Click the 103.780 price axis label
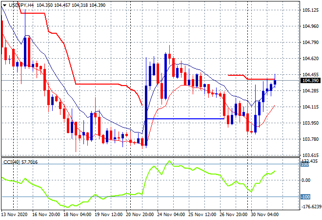 tap(311, 139)
